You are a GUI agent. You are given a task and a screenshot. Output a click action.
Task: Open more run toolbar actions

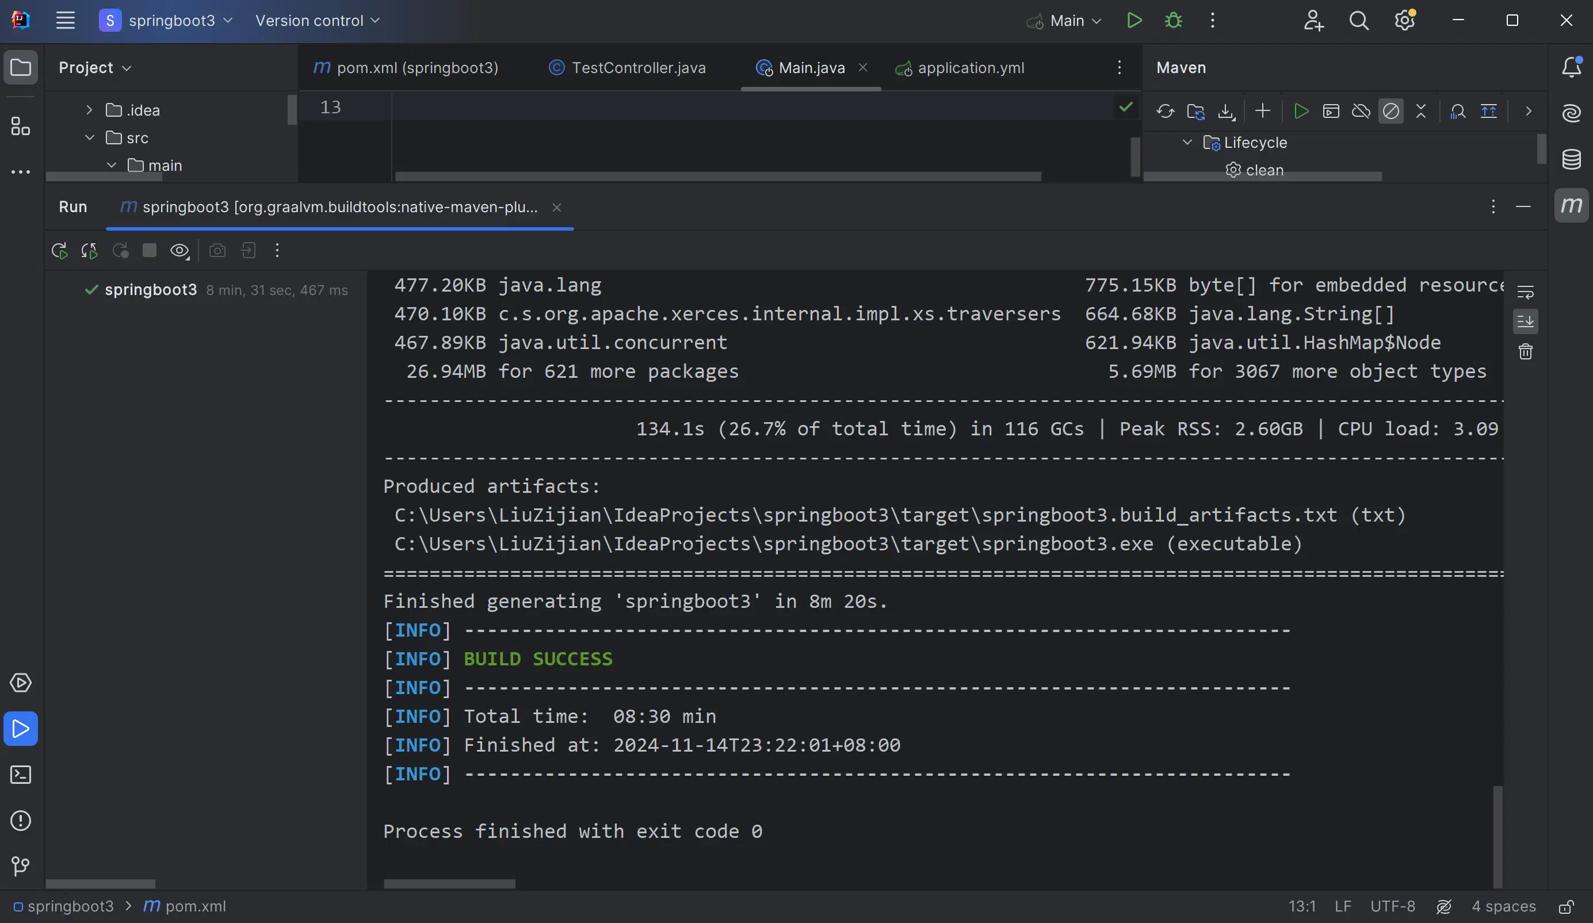pyautogui.click(x=277, y=251)
